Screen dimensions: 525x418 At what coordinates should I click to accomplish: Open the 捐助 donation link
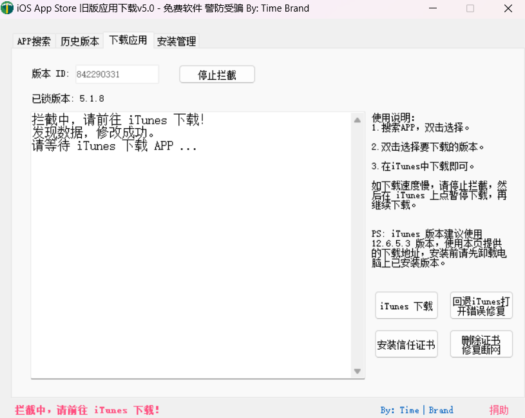(499, 410)
